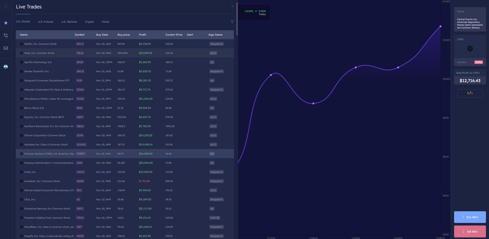
Task: Click the TSLA symbol tag
Action: [80, 53]
